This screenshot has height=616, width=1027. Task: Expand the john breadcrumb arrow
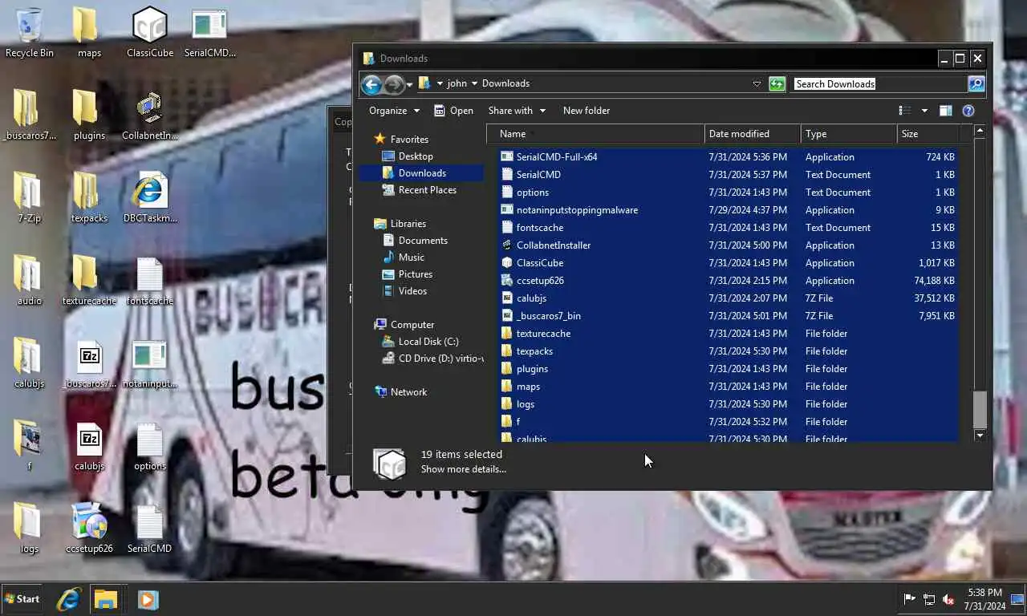pyautogui.click(x=474, y=83)
